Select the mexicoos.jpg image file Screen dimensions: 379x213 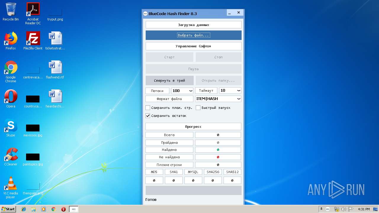[33, 130]
